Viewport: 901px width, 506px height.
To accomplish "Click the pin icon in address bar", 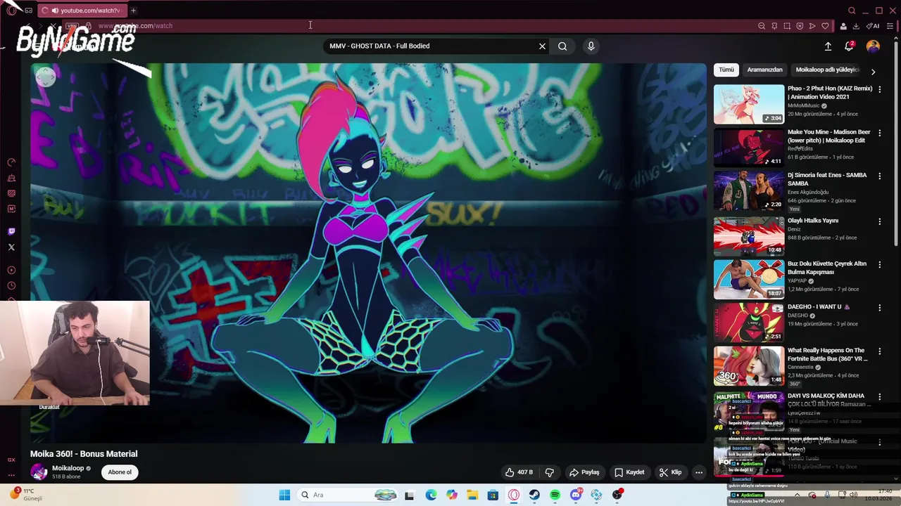I will click(774, 26).
